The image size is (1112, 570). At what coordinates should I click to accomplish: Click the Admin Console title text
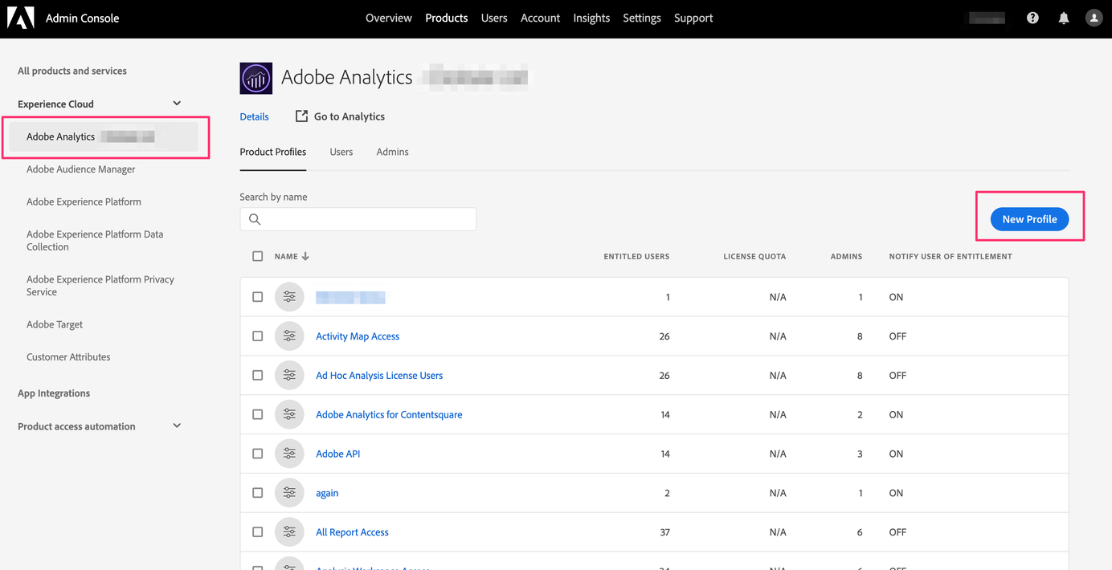(x=82, y=18)
